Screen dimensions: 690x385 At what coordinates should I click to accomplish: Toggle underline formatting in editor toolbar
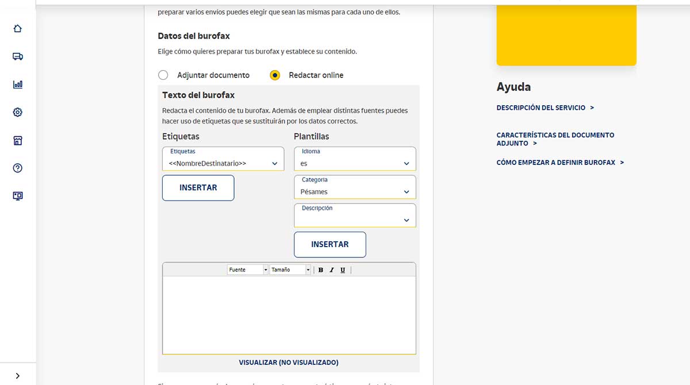343,270
